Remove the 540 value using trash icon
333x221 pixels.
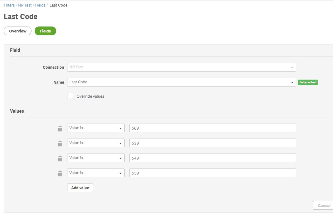point(60,159)
